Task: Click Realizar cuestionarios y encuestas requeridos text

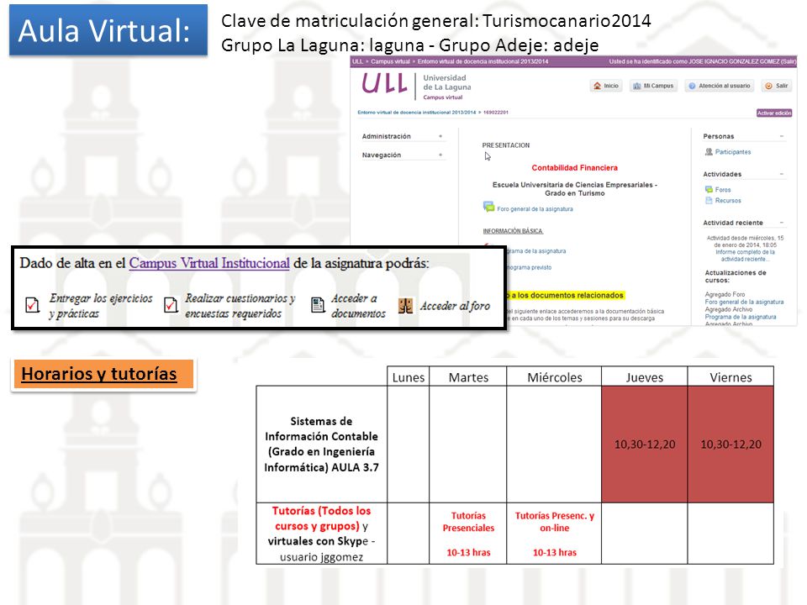Action: click(240, 306)
